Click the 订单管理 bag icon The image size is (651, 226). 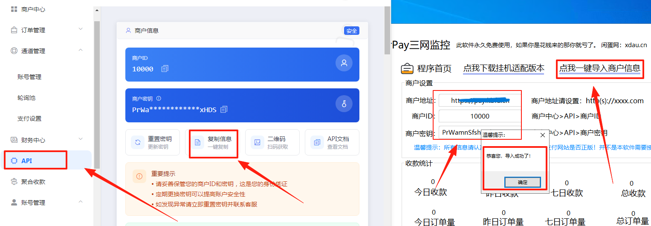[x=14, y=30]
